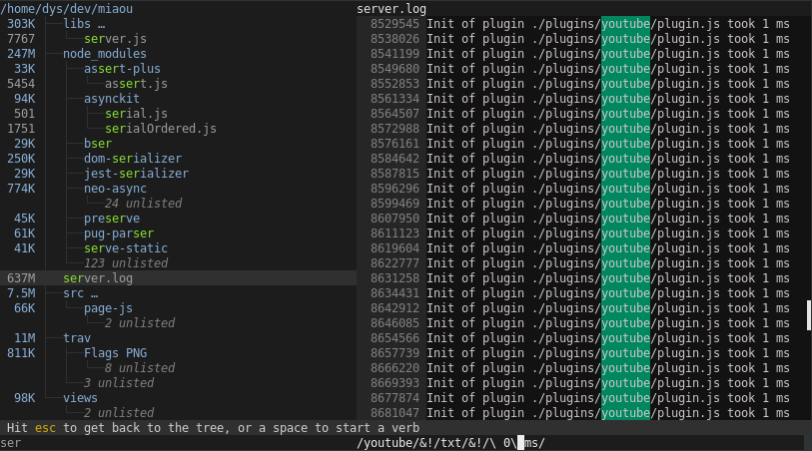Image resolution: width=812 pixels, height=451 pixels.
Task: Open the node_modules directory entry
Action: click(105, 54)
